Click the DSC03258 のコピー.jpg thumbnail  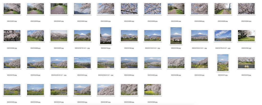(106, 63)
